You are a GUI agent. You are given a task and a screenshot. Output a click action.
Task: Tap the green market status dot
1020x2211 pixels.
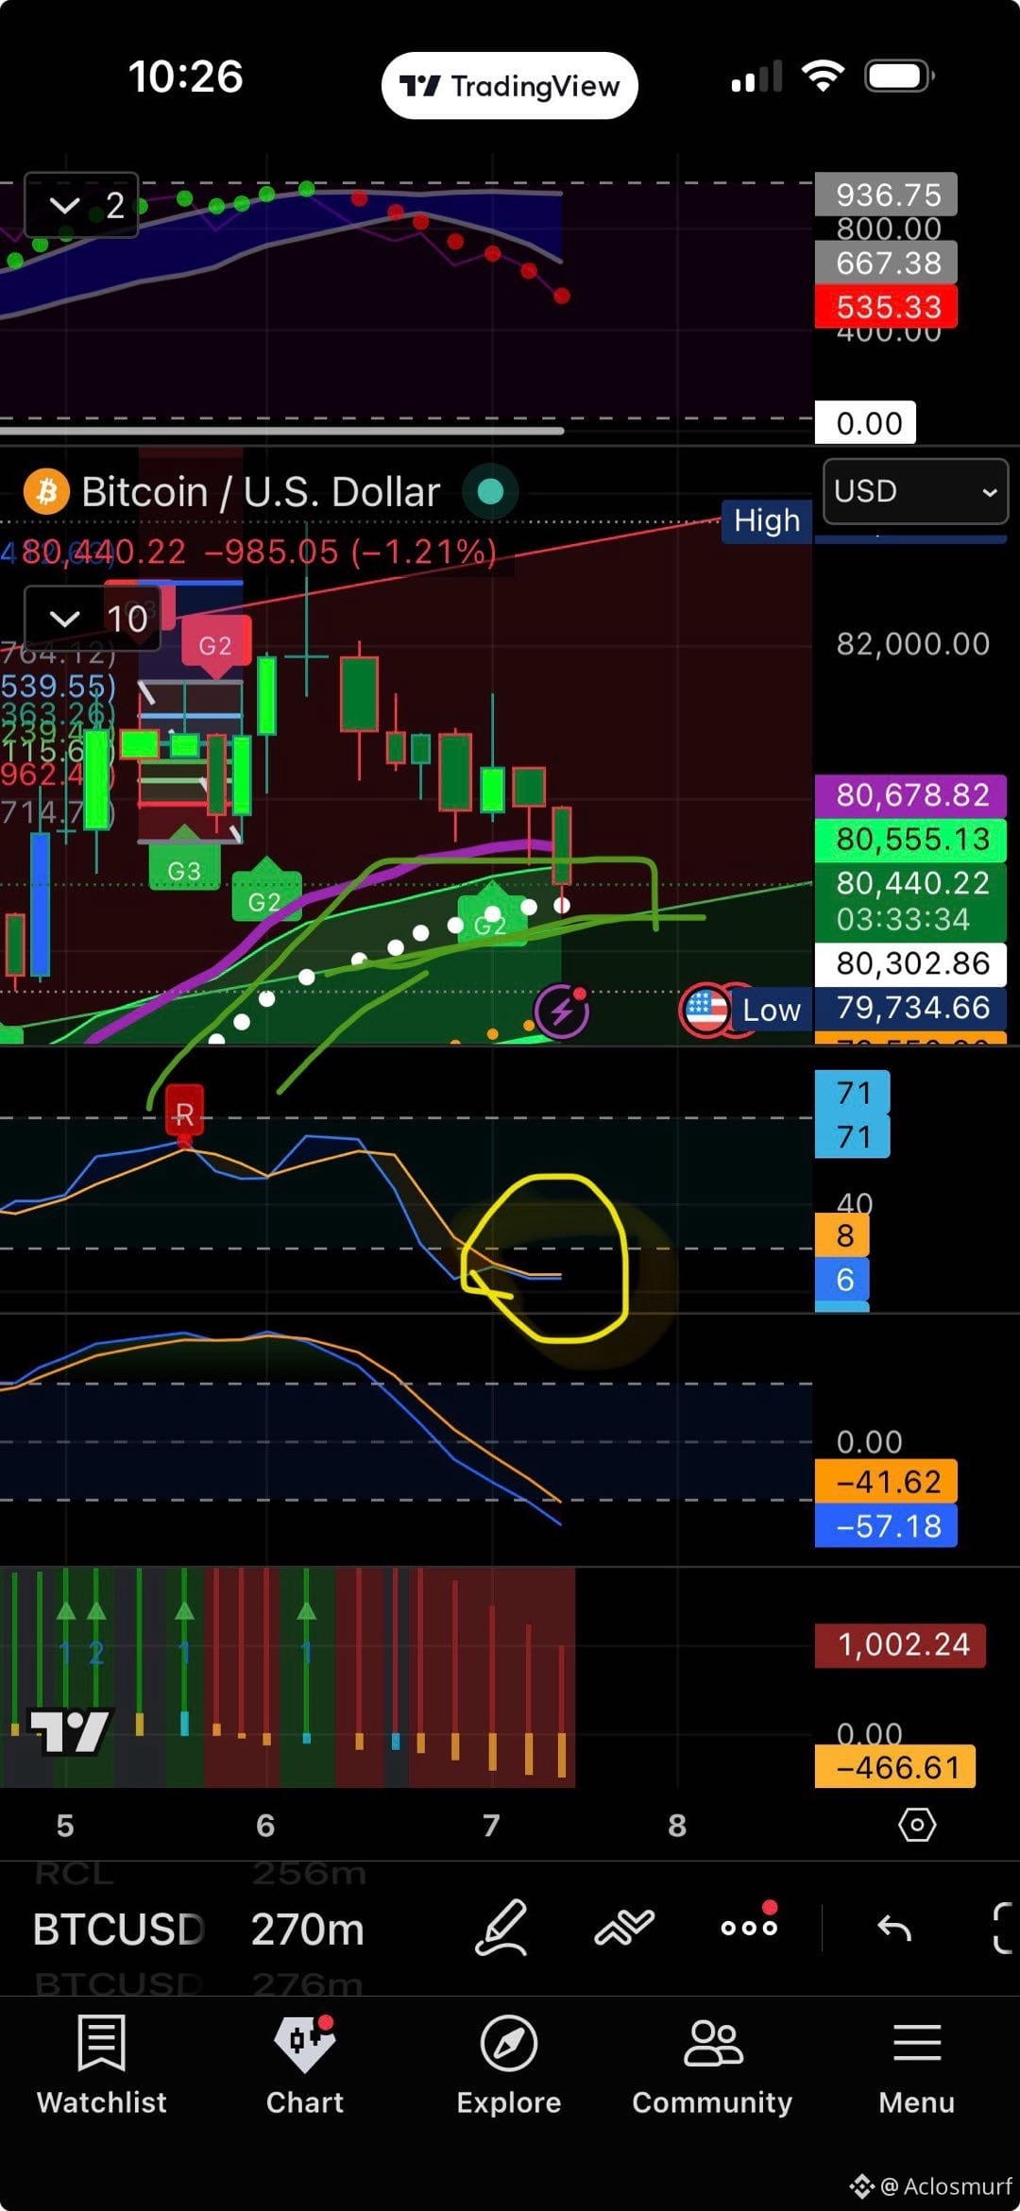point(490,491)
